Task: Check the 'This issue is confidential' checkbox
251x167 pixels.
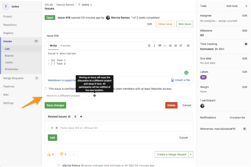Action: pos(46,89)
